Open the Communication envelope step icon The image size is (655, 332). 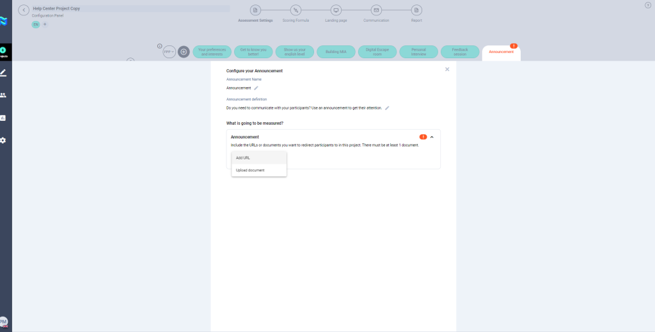click(x=376, y=10)
